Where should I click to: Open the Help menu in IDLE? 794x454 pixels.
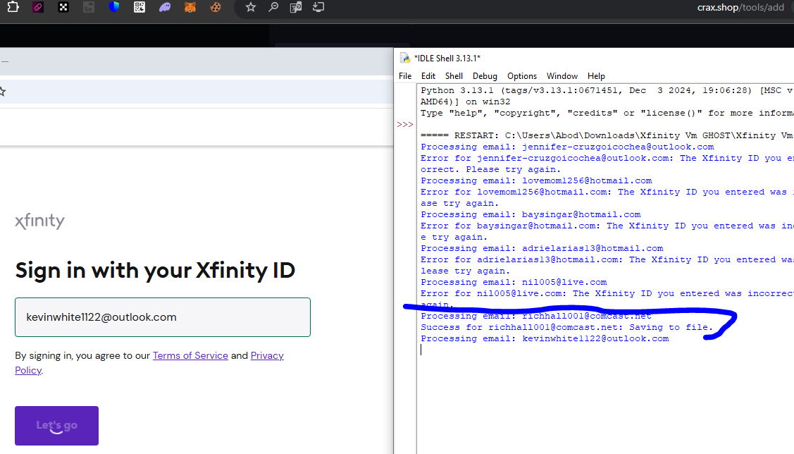tap(596, 76)
